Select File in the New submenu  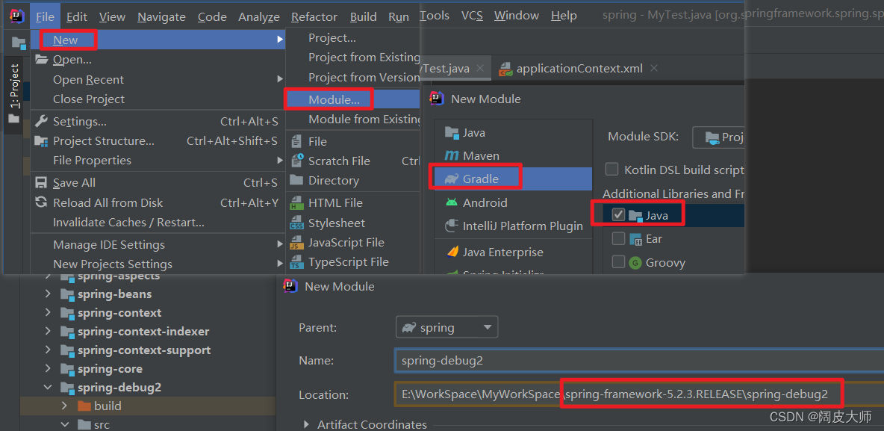coord(353,142)
